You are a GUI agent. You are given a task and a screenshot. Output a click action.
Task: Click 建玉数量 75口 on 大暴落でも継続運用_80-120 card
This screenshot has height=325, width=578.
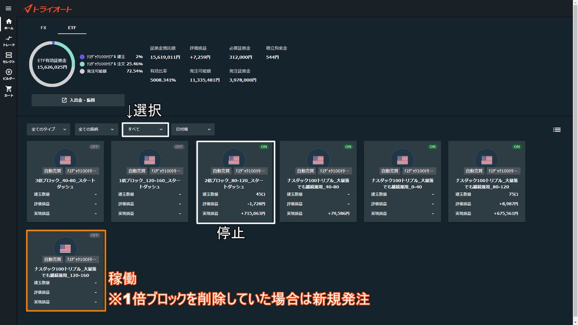[x=513, y=195]
